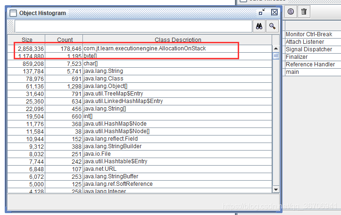Click the trash can icon in the threads panel
This screenshot has width=341, height=215.
click(304, 11)
